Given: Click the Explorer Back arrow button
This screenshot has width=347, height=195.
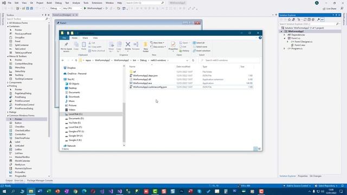Looking at the screenshot, I should click(63, 60).
